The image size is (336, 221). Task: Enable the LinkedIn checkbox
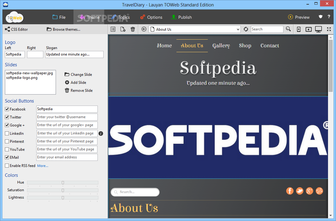coord(7,134)
